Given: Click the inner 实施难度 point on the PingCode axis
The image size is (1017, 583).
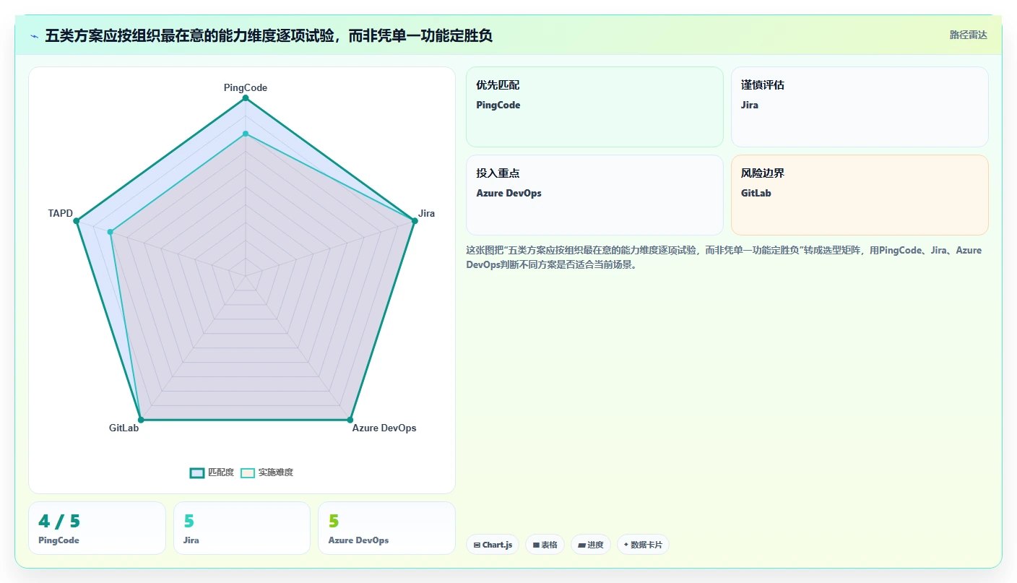Looking at the screenshot, I should click(246, 134).
